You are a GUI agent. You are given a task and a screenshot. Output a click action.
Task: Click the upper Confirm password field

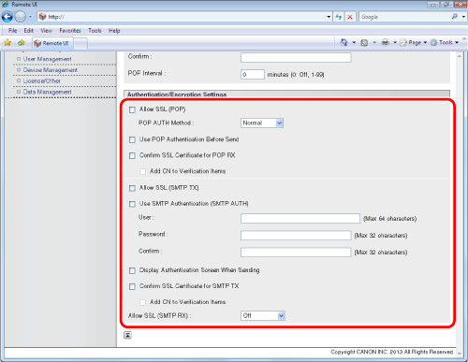point(296,57)
